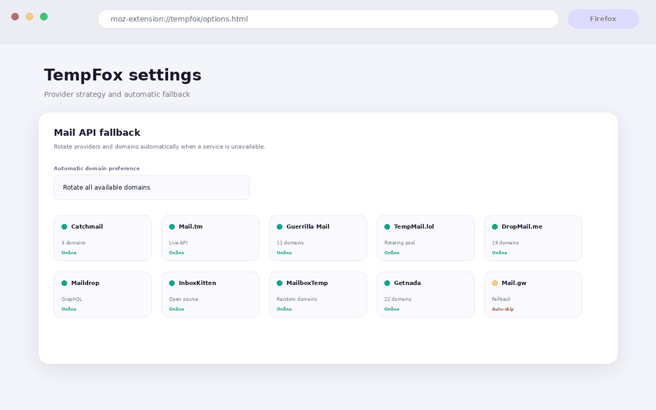
Task: Click the '19 domains' label
Action: coord(505,243)
